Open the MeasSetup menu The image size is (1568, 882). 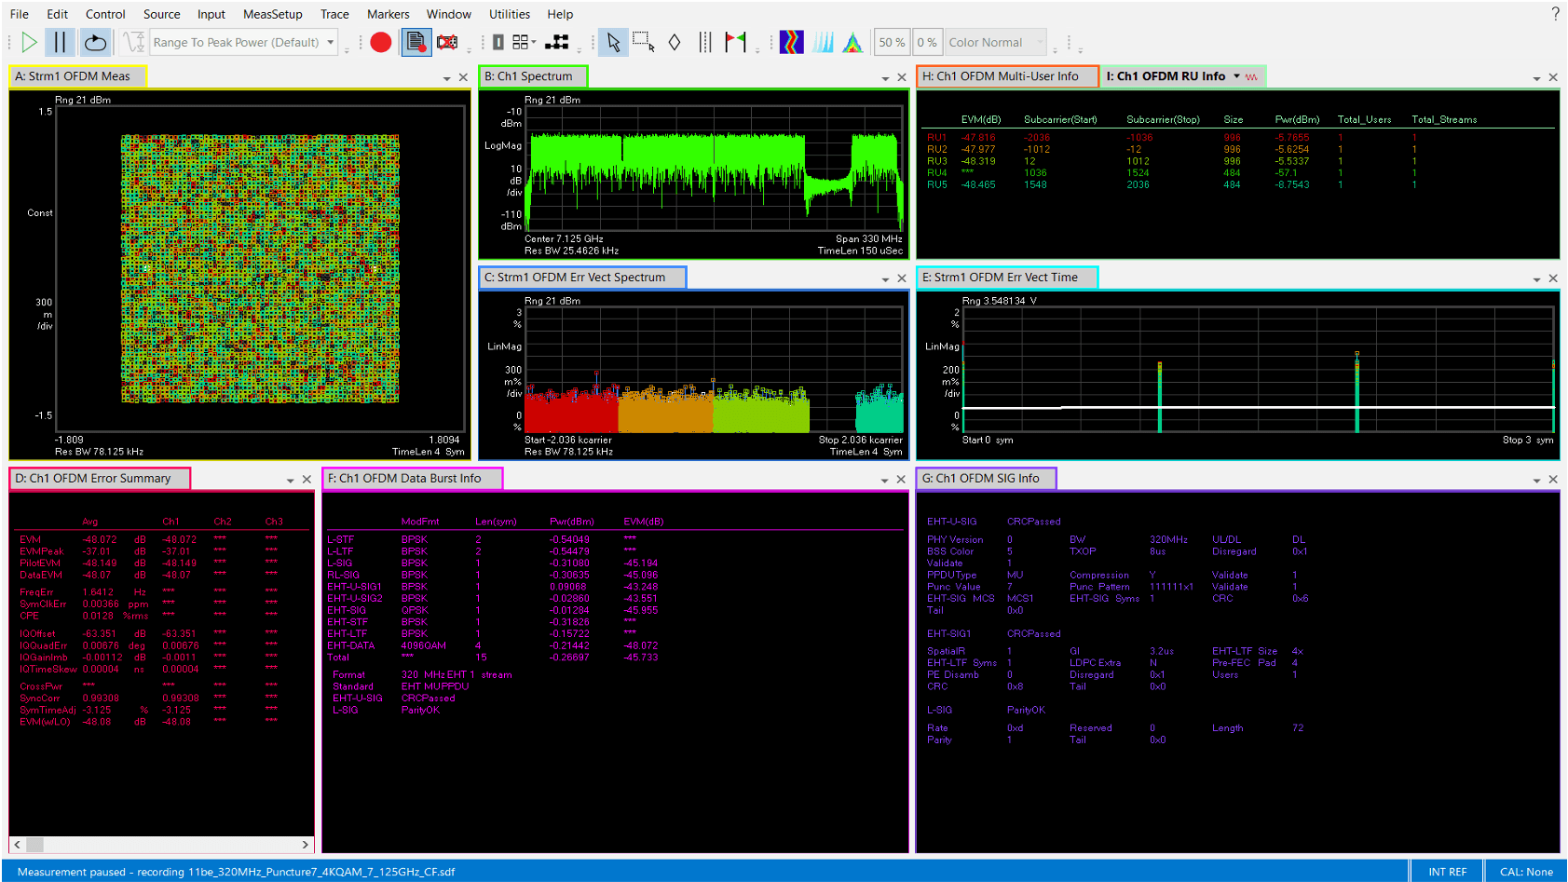coord(272,13)
